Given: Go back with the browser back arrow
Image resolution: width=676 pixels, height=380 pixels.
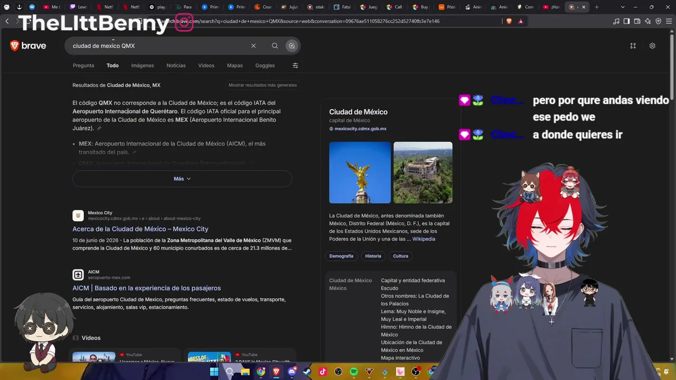Looking at the screenshot, I should 7,21.
